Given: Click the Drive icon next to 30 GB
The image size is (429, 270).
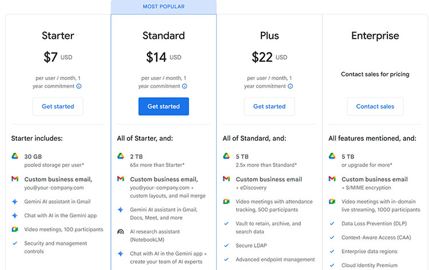Looking at the screenshot, I should tap(15, 156).
